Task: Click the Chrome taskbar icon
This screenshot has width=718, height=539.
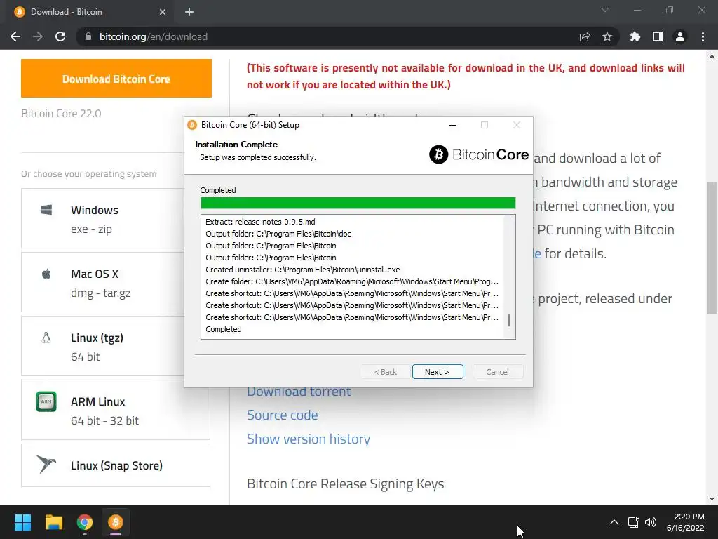Action: (85, 522)
